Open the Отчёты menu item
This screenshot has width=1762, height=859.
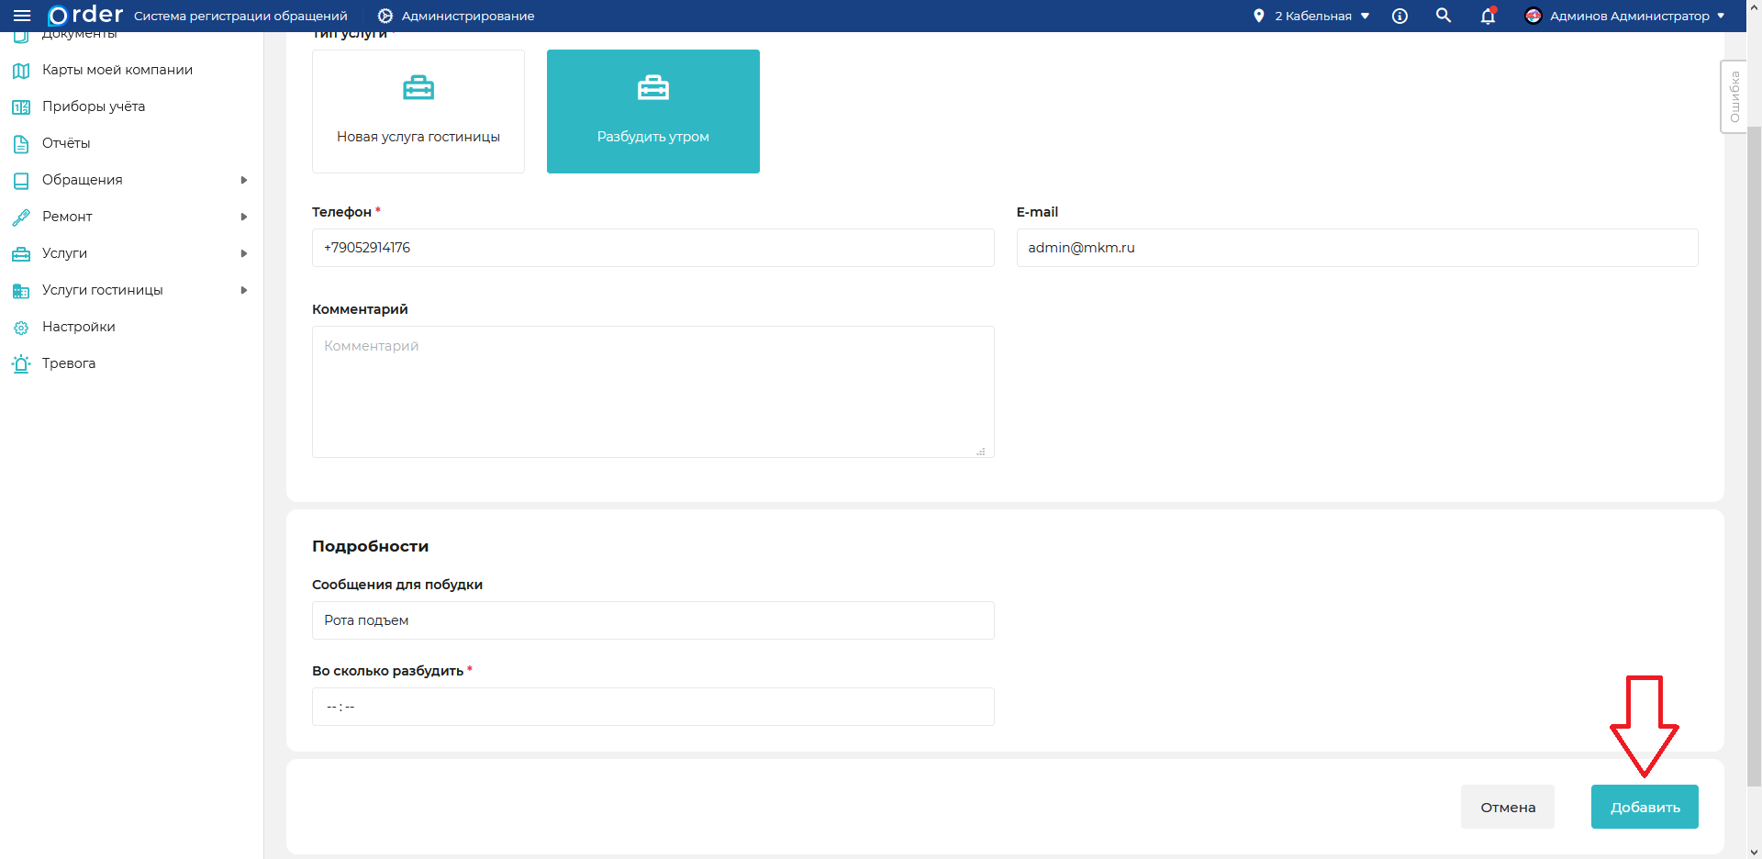pos(66,143)
